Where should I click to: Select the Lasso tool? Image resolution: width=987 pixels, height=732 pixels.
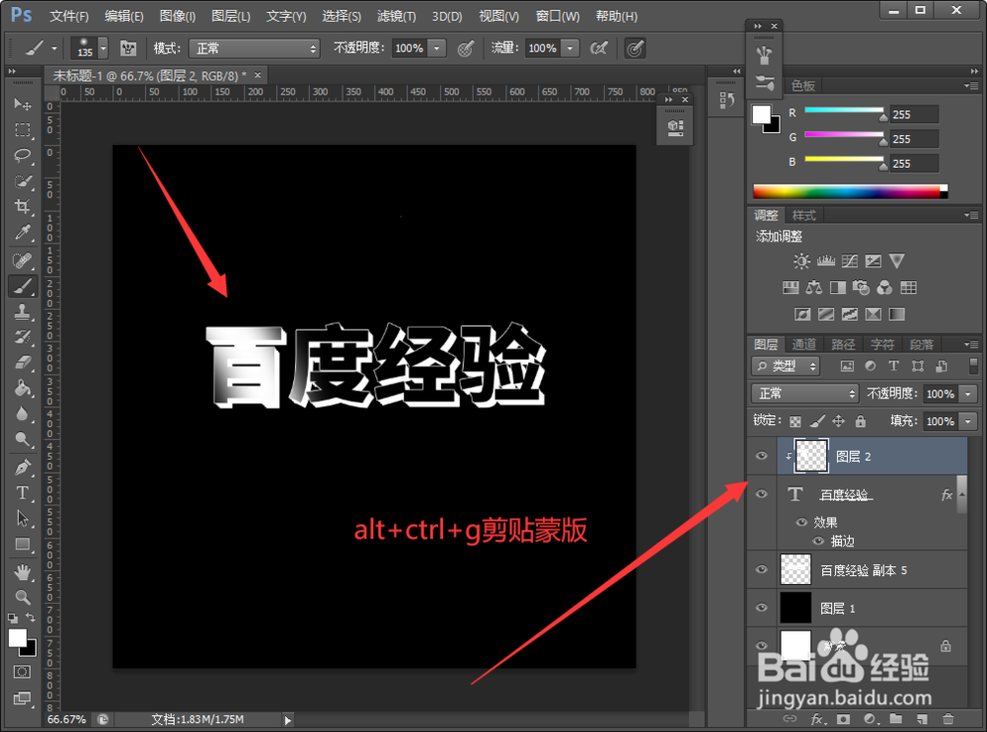(x=23, y=156)
